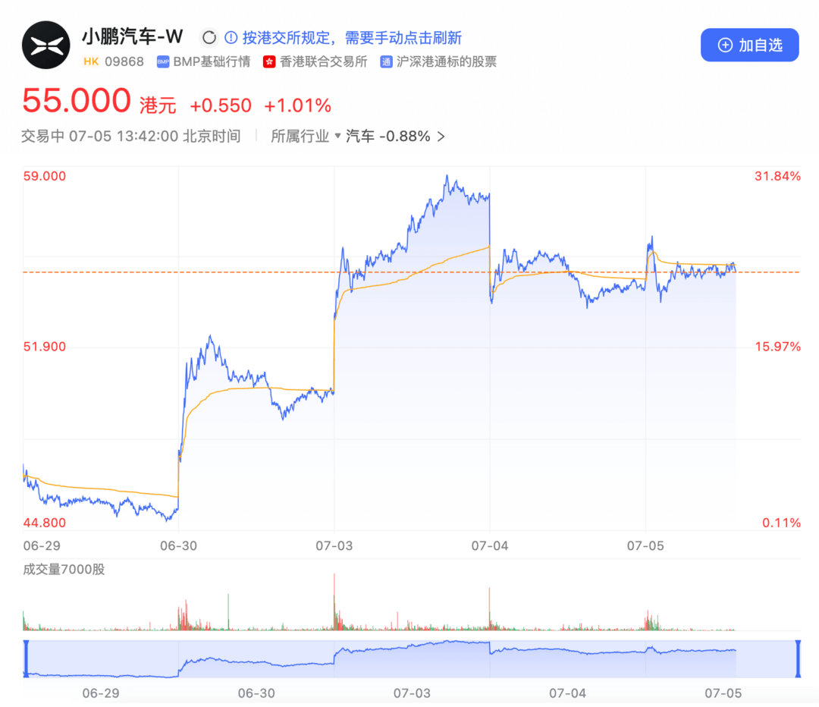The height and width of the screenshot is (707, 819).
Task: Click the blue info circle icon
Action: pos(231,38)
